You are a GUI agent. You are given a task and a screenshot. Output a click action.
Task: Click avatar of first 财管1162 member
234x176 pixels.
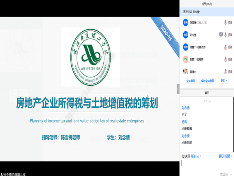[x=186, y=47]
